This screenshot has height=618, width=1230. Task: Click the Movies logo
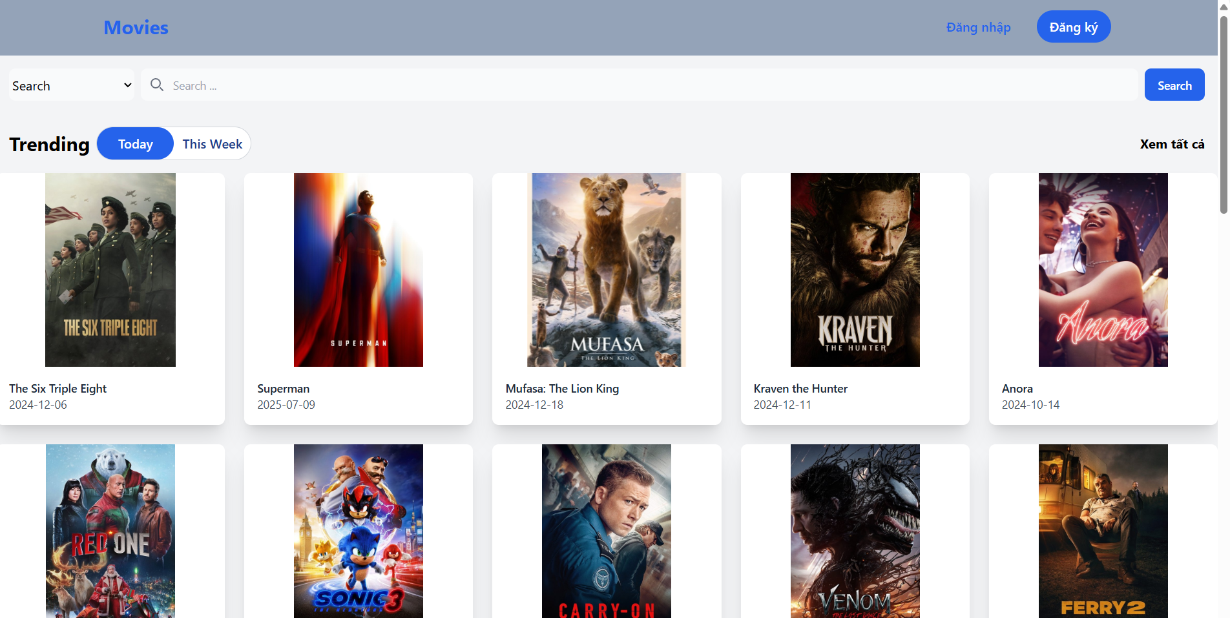[136, 28]
